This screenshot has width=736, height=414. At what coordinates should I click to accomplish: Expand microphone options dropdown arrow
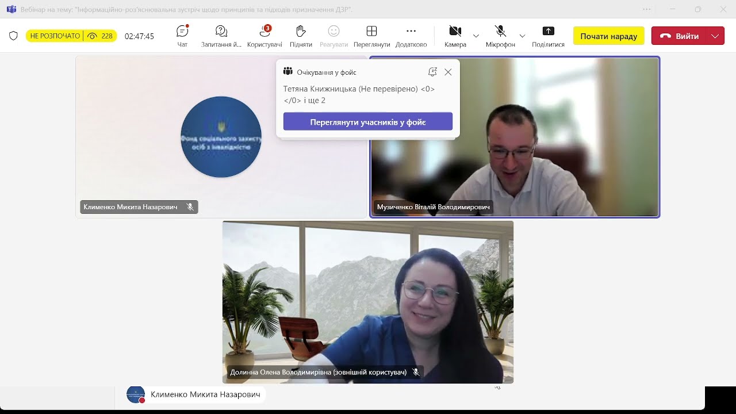522,36
